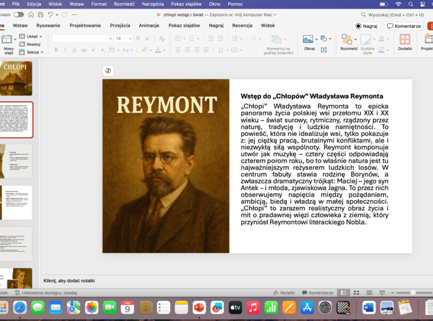
Task: Switch to normal view in status bar
Action: (343, 293)
